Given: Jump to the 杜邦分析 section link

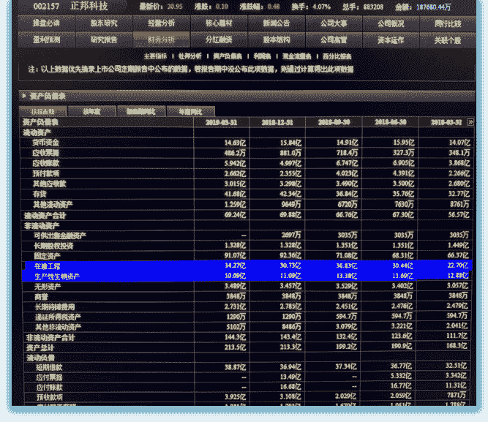Looking at the screenshot, I should (x=189, y=56).
